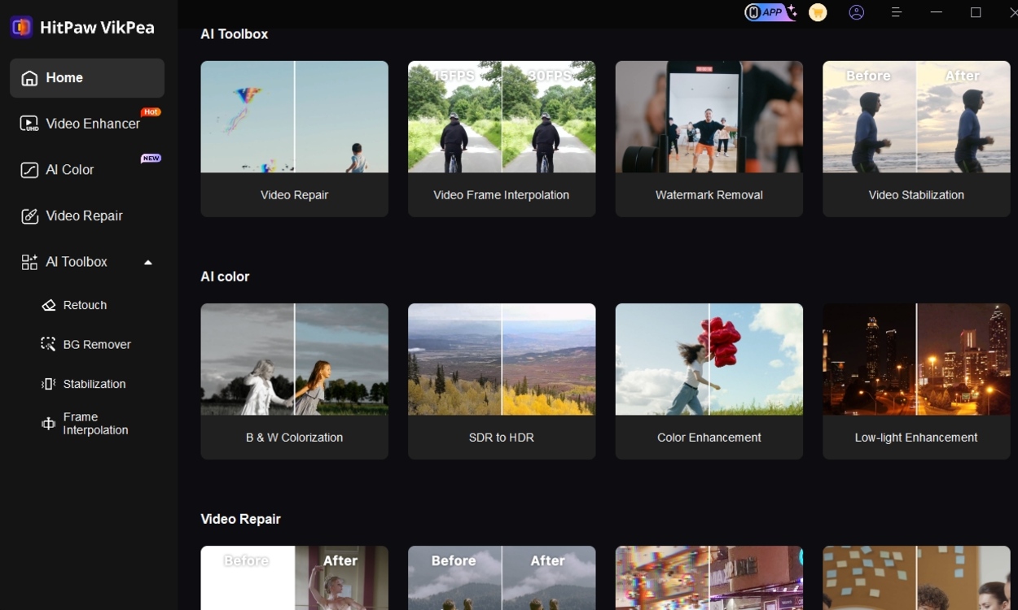
Task: Click Color Enhancement card label
Action: 709,438
